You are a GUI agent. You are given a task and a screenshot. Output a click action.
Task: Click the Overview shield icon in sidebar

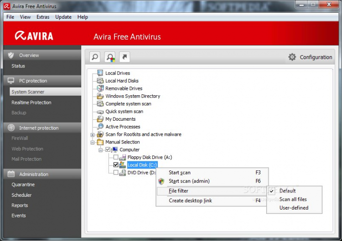(x=11, y=55)
